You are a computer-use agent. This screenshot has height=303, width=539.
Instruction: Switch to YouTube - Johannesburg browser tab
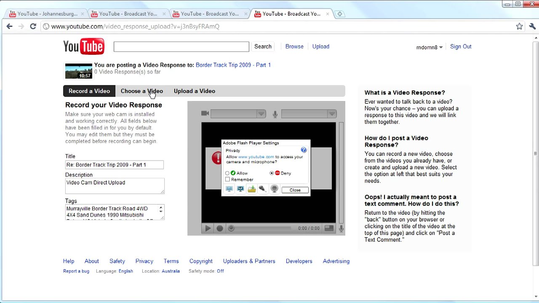(45, 14)
